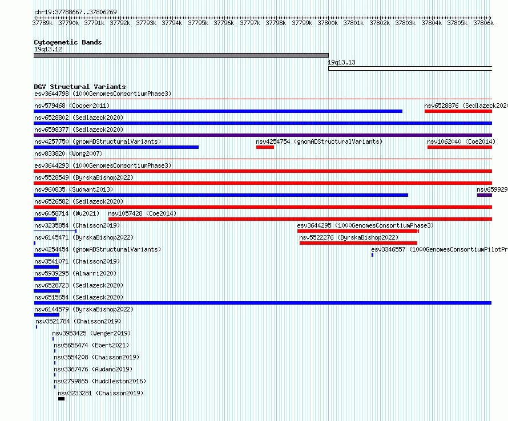This screenshot has width=508, height=421.
Task: Open the DGV Structural Variants track title
Action: point(80,87)
